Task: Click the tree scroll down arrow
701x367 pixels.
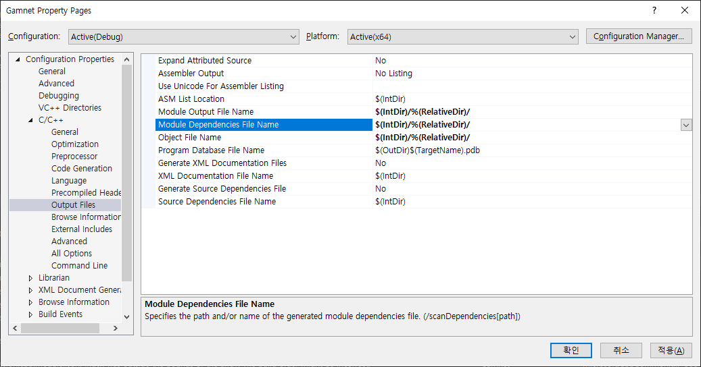Action: coord(127,317)
